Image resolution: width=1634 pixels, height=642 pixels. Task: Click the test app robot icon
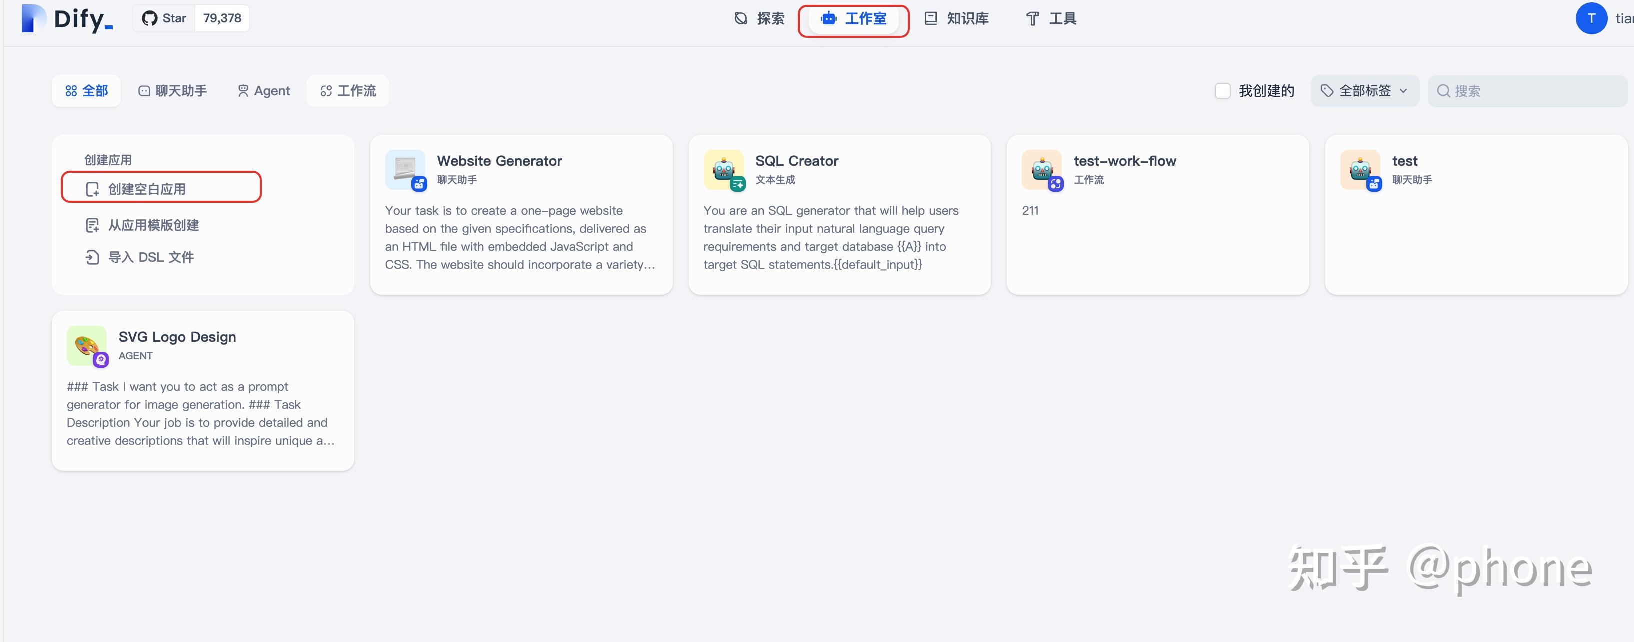click(x=1360, y=169)
